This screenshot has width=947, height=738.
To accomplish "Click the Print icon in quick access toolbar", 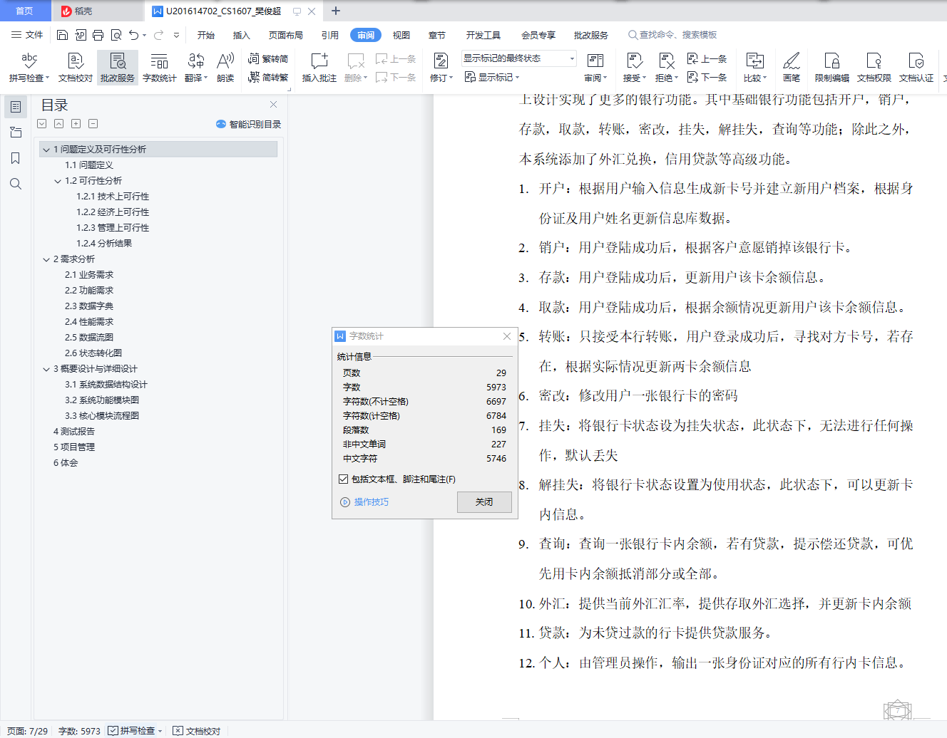I will click(98, 35).
